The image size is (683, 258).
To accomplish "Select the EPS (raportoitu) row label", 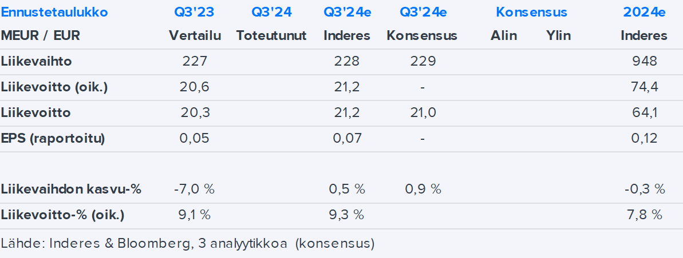I will pos(53,138).
